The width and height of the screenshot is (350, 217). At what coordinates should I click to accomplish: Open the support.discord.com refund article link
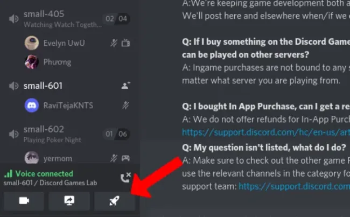click(x=266, y=132)
